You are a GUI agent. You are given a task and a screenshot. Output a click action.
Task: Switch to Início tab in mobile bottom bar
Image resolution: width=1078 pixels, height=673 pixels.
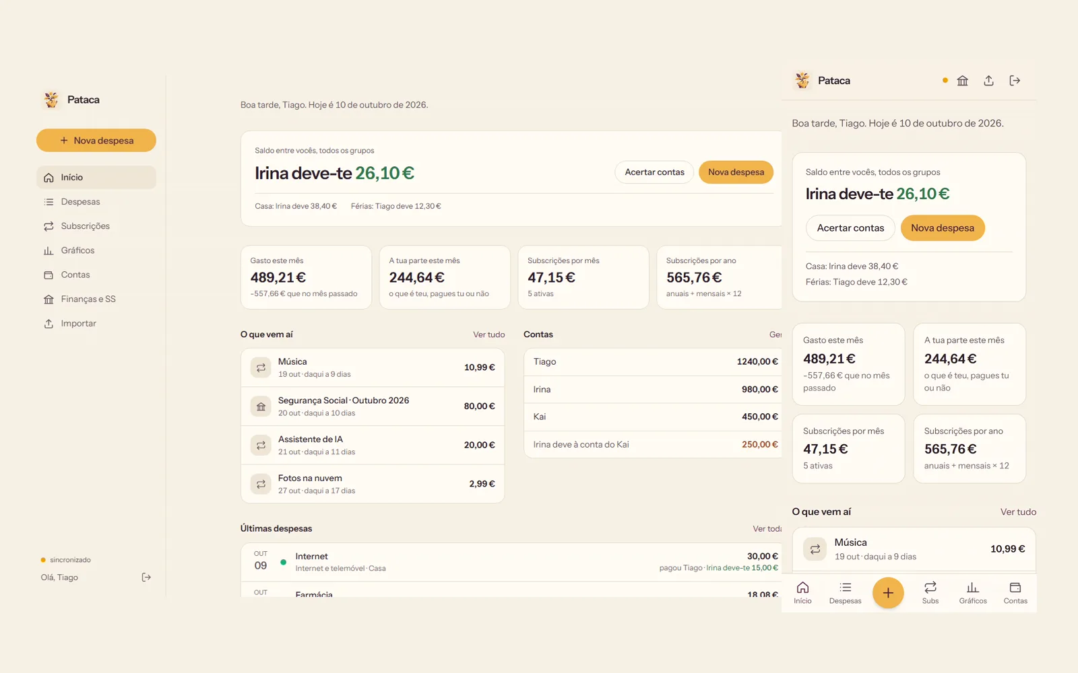(802, 593)
